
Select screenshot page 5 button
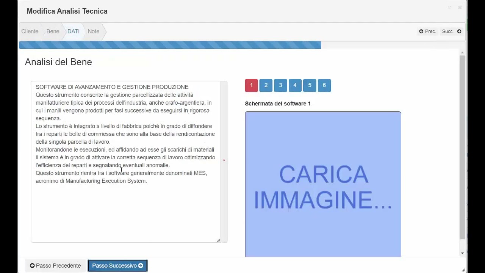pyautogui.click(x=310, y=85)
